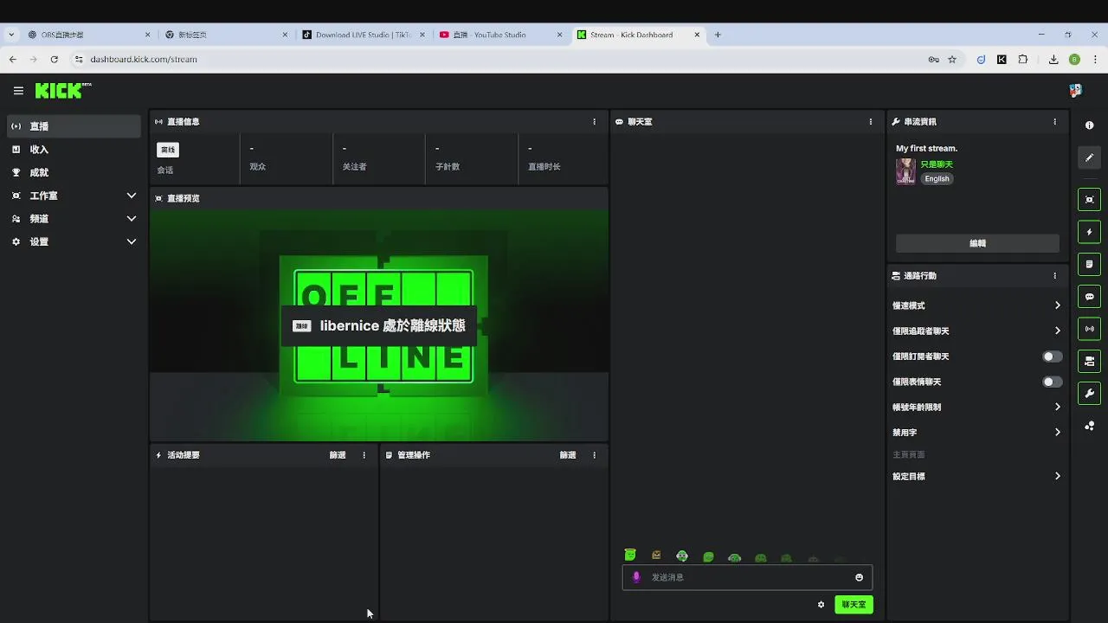Screen dimensions: 1108x623
Task: Open the Chrome tab search dropdown
Action: 11,35
